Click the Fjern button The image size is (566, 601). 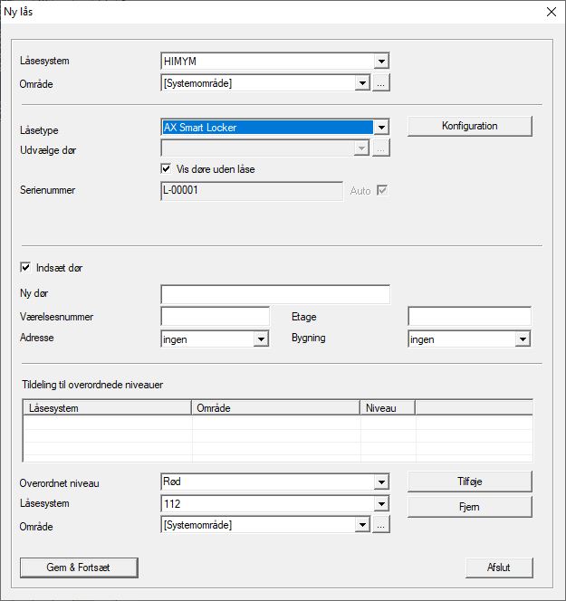(x=469, y=505)
